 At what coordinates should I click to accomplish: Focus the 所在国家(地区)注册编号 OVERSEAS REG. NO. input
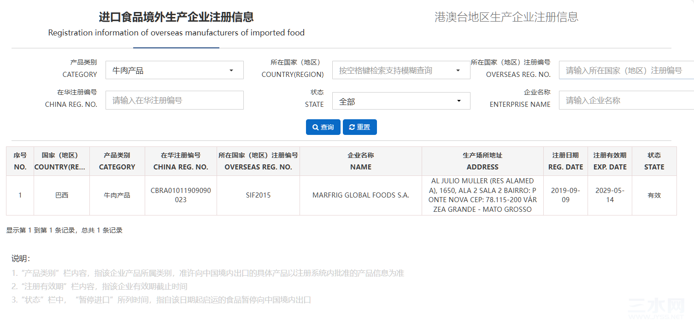(x=626, y=70)
